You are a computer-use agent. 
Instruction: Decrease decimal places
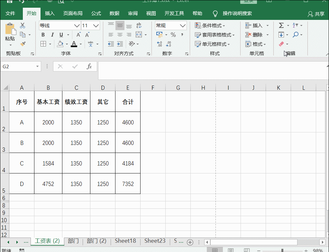(x=169, y=44)
